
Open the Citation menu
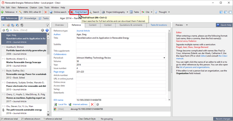[x=33, y=8]
